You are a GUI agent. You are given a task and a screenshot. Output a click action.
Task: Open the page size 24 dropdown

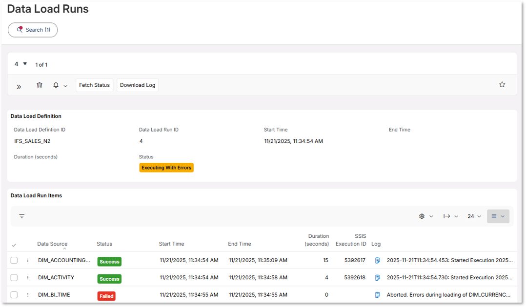[x=474, y=216]
